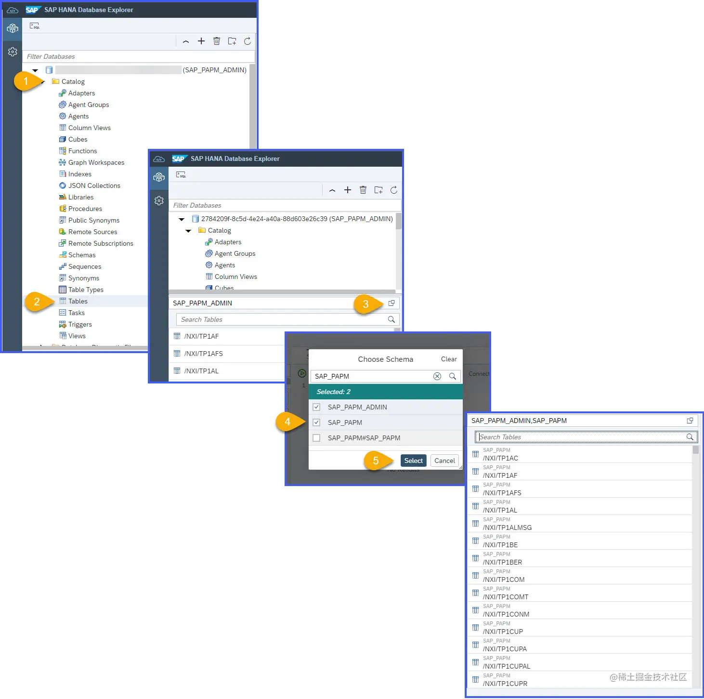Click database explorer sidebar icon in first window
This screenshot has height=699, width=704.
(13, 29)
